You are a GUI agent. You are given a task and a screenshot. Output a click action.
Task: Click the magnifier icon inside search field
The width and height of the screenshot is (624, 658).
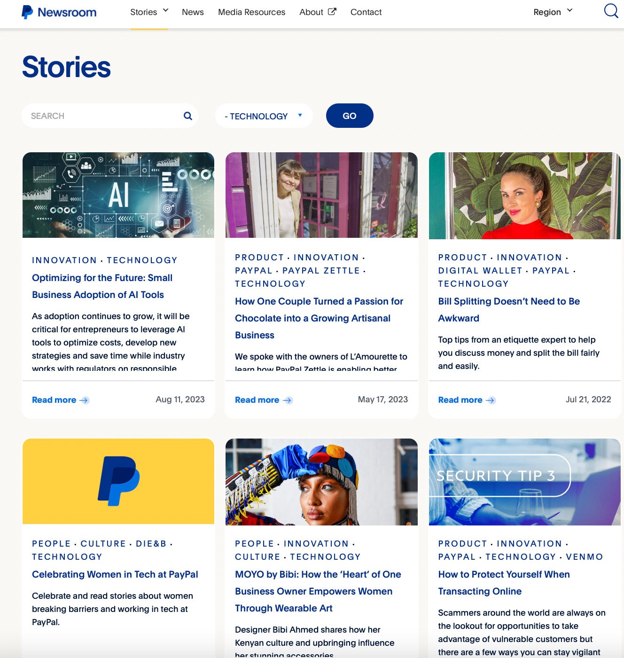[188, 116]
